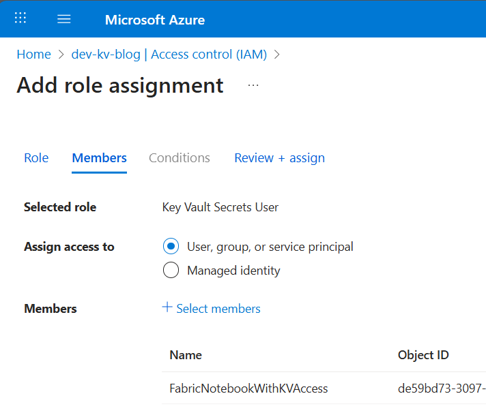This screenshot has width=486, height=411.
Task: Click the breadcrumb chevron after Home
Action: [61, 55]
